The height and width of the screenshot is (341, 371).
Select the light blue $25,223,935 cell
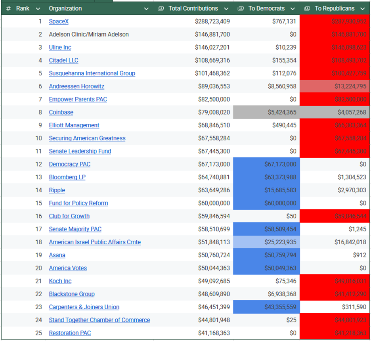pos(266,242)
